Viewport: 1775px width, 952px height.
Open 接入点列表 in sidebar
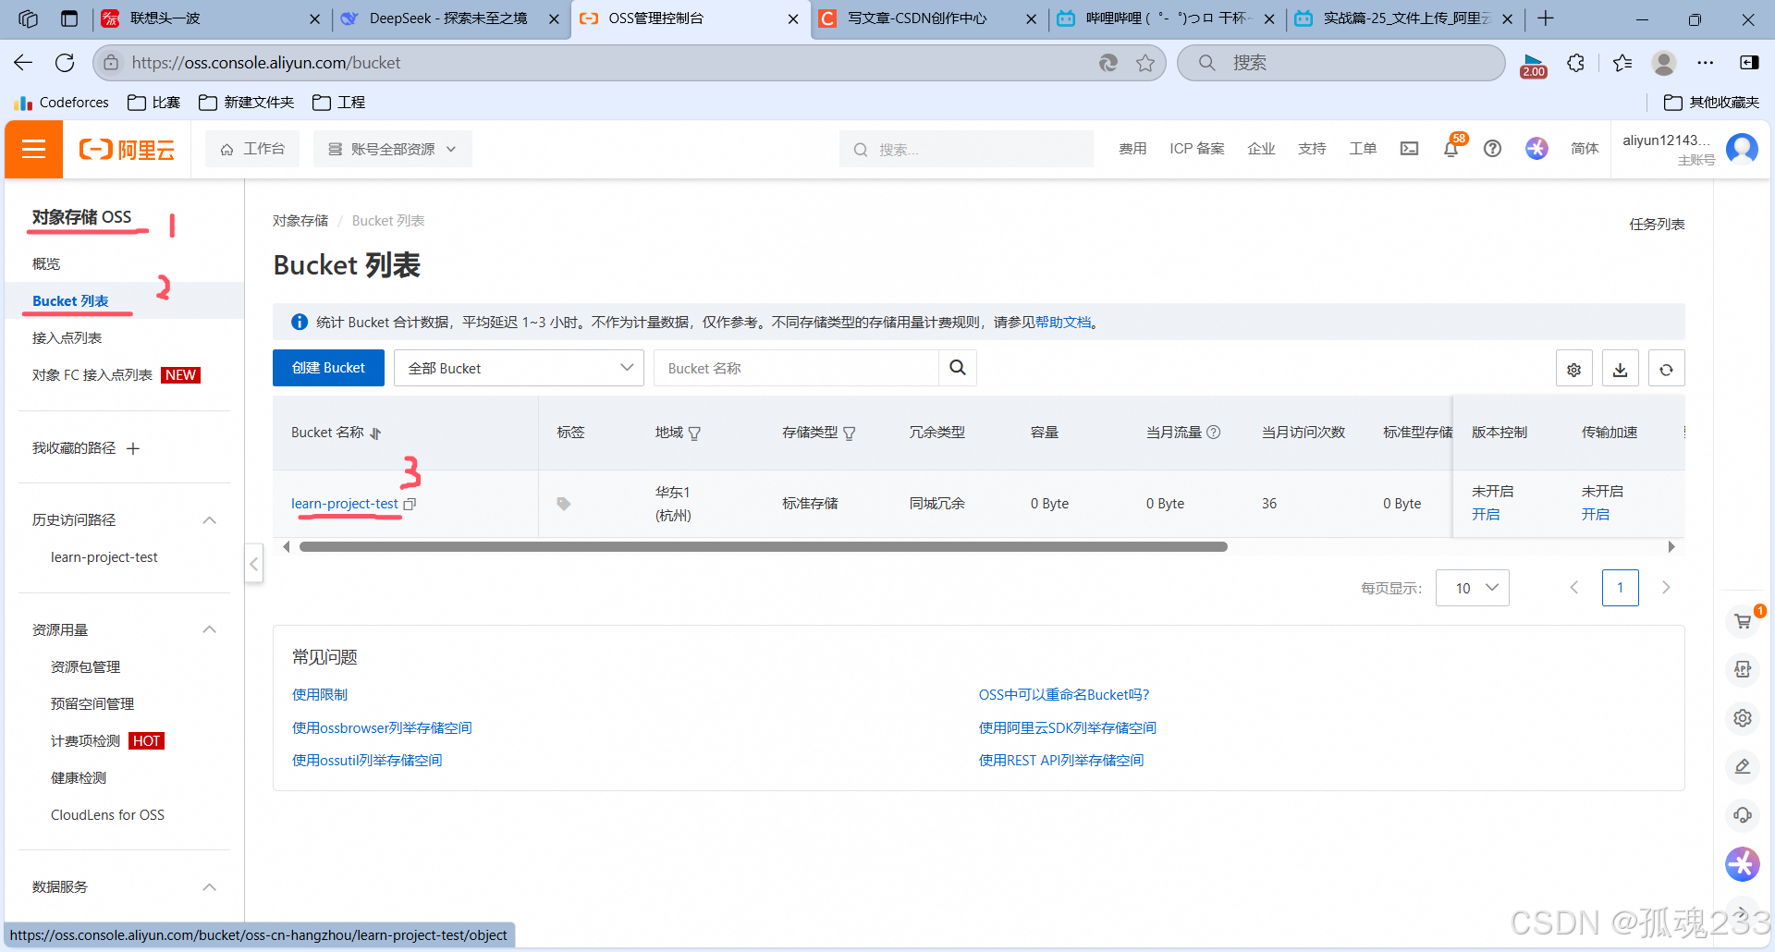click(x=67, y=337)
